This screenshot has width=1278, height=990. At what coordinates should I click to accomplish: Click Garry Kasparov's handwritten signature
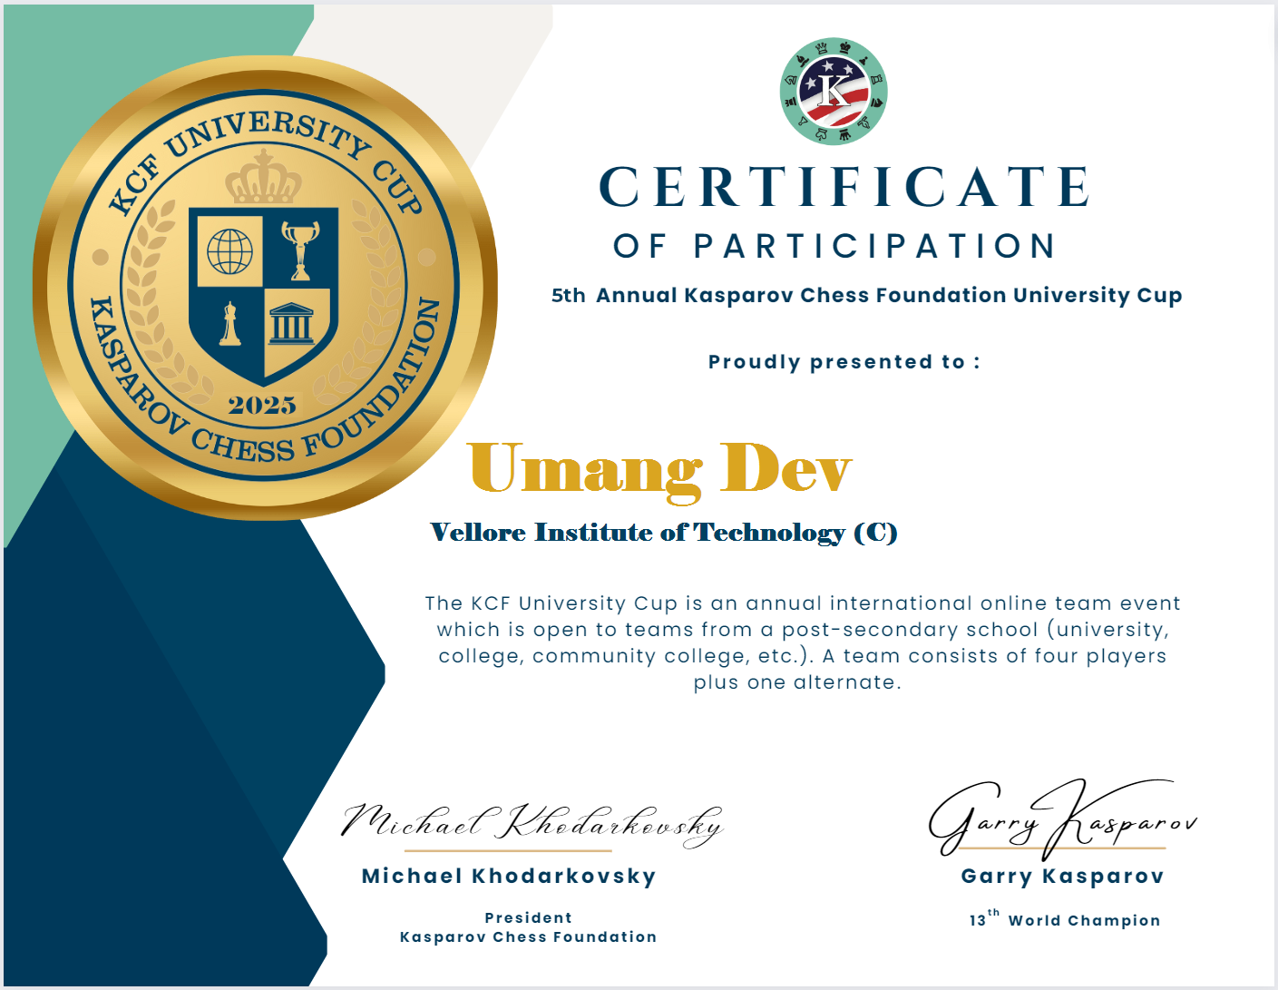pyautogui.click(x=1059, y=818)
